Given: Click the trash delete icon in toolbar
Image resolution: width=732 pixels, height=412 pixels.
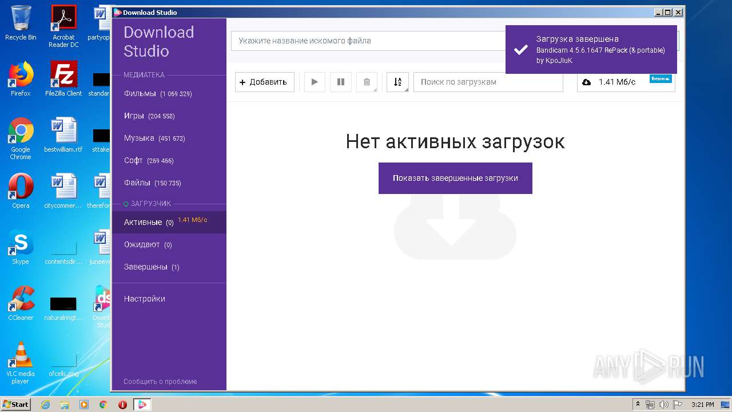Looking at the screenshot, I should coord(367,82).
